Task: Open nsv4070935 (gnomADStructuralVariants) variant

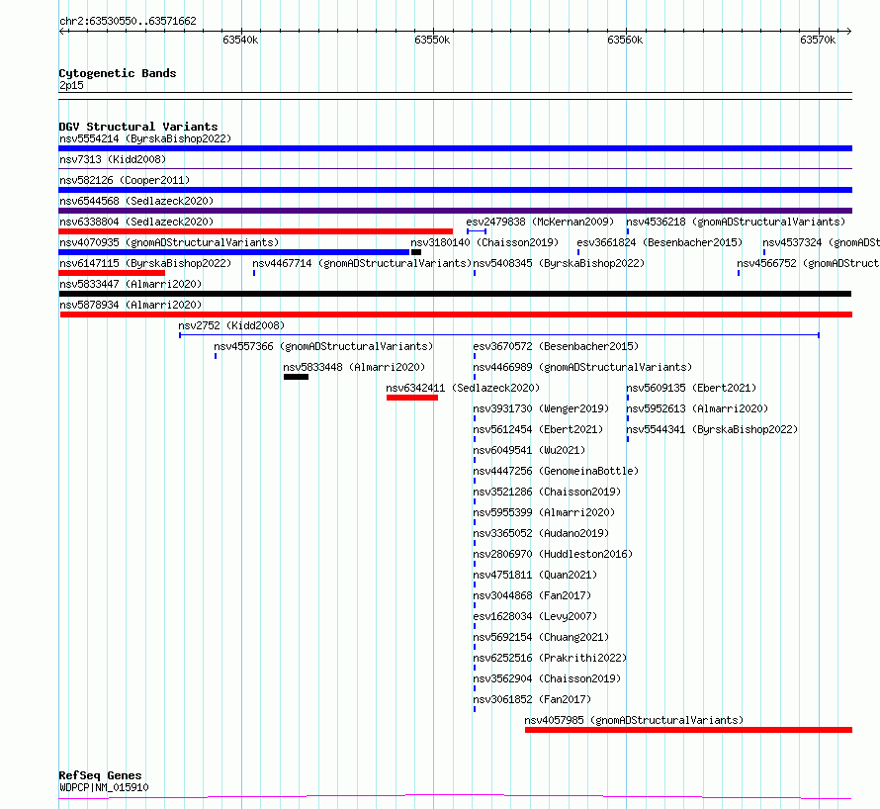Action: [x=169, y=242]
